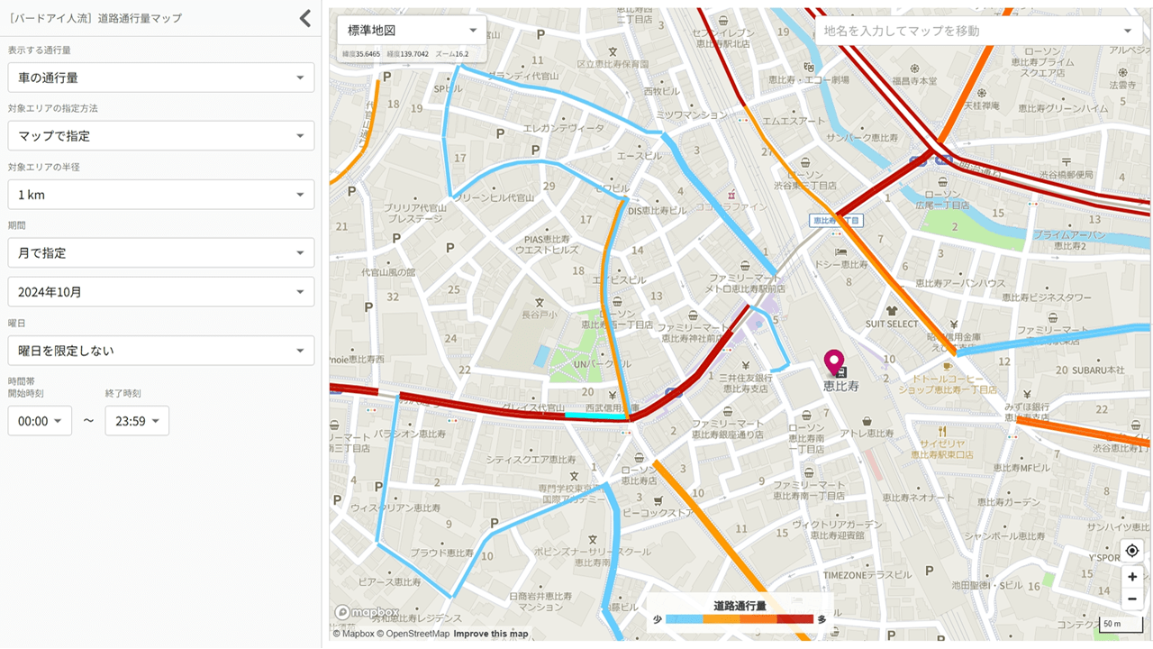The image size is (1153, 649).
Task: Click the geolocate current position icon
Action: pyautogui.click(x=1132, y=551)
